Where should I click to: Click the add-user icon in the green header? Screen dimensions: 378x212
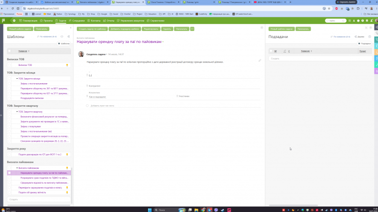[372, 21]
